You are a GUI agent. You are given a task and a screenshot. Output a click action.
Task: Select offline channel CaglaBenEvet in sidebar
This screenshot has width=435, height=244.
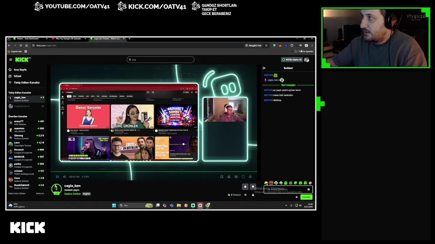pos(26,106)
